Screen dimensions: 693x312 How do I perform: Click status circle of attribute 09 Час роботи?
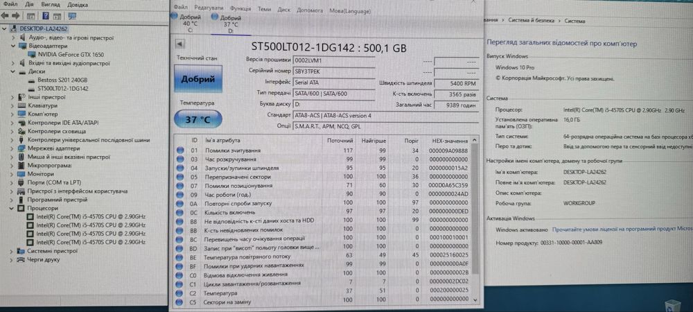coord(180,194)
